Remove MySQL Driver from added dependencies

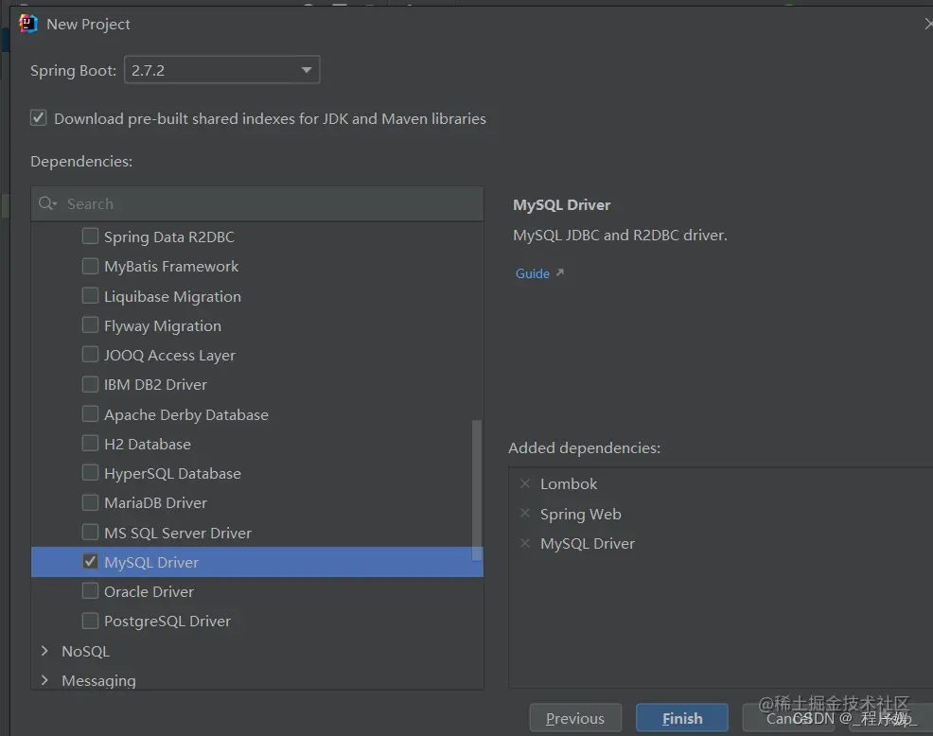[525, 543]
